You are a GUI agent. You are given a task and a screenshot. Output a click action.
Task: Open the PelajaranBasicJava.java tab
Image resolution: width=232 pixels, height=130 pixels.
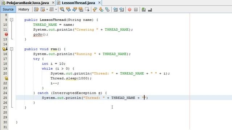[28, 3]
